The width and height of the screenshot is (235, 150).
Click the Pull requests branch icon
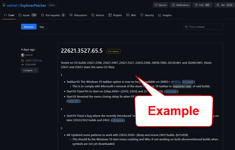[x=43, y=15]
